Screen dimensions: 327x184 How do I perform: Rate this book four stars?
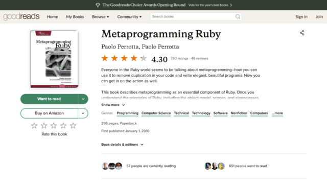coord(63,125)
